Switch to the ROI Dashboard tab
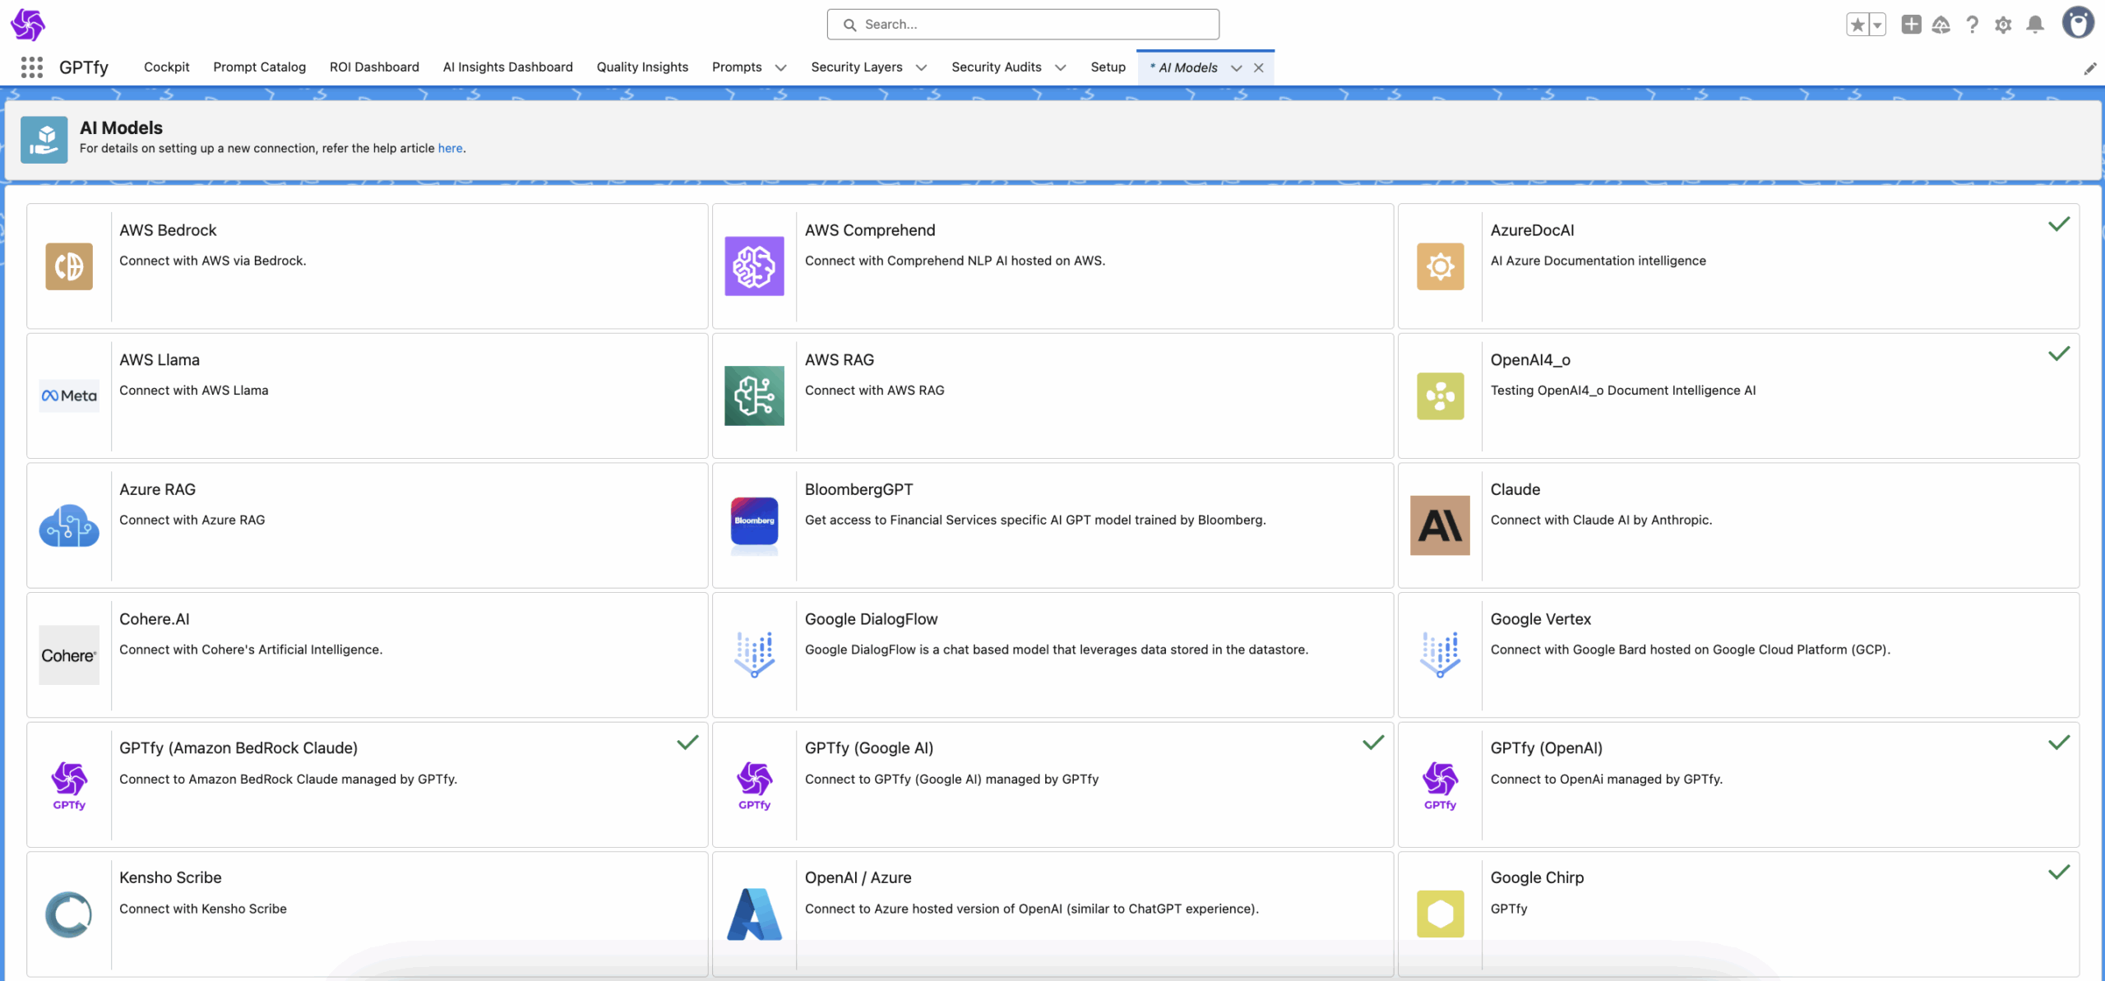 pyautogui.click(x=374, y=67)
